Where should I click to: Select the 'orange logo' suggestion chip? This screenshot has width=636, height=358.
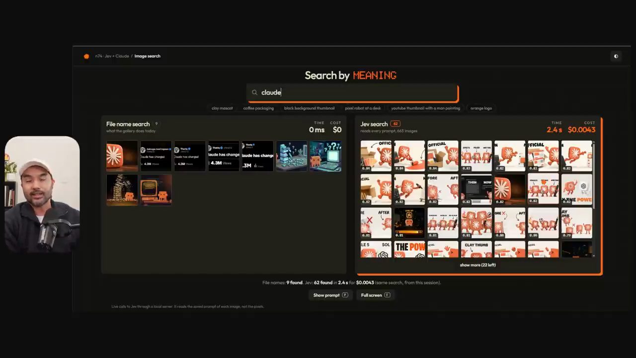481,108
